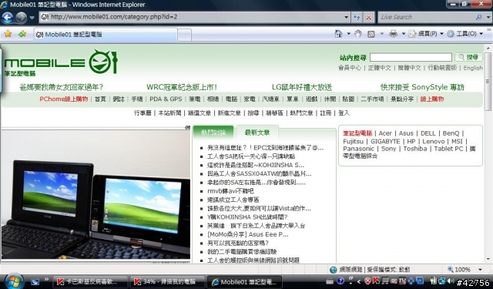This screenshot has width=493, height=289.
Task: Click the Mobile01 logo in the page header
Action: coord(61,63)
